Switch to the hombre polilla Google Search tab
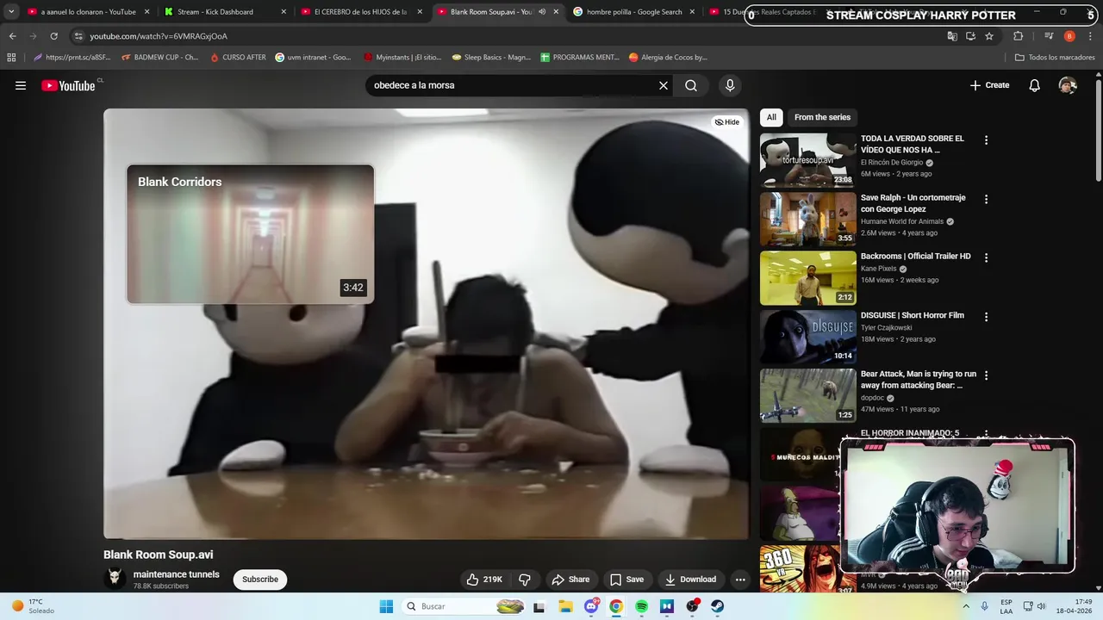Screen dimensions: 1103x620 click(x=634, y=12)
